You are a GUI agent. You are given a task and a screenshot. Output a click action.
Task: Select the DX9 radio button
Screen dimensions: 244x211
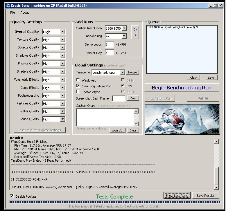123,86
